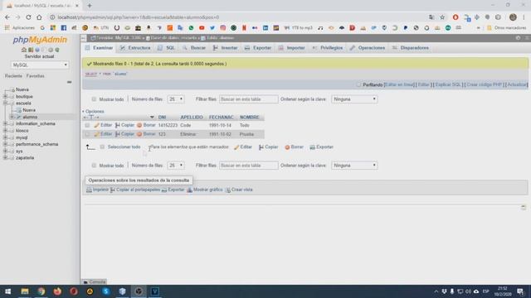Open the top Número de filas dropdown
The width and height of the screenshot is (531, 298).
175,99
